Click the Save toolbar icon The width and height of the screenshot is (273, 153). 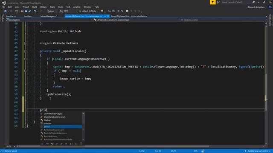tap(26, 11)
